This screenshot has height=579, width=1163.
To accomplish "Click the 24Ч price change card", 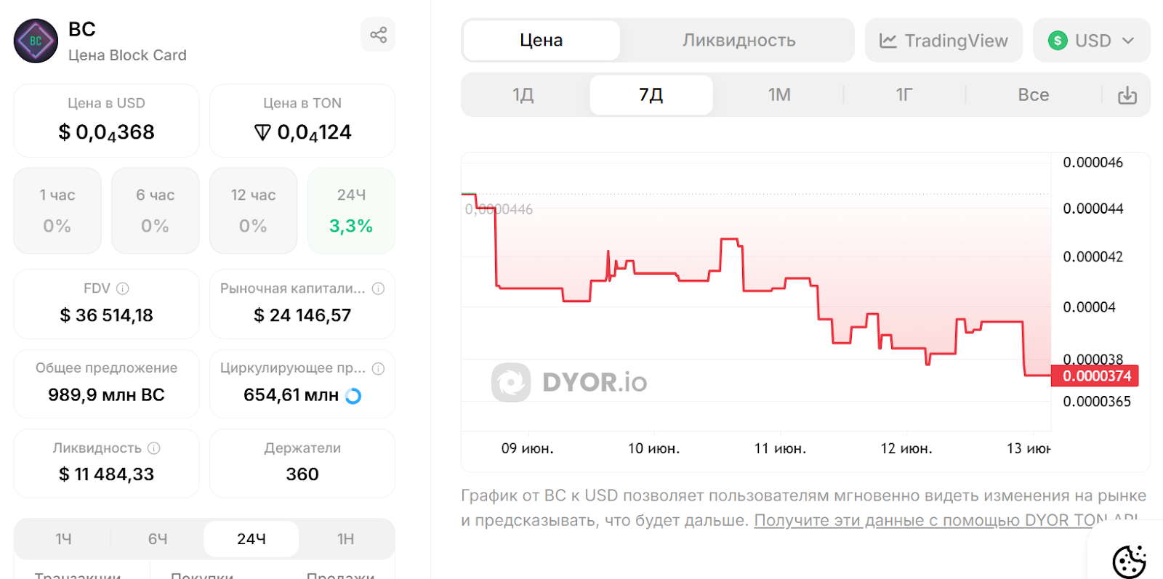I will pos(351,211).
